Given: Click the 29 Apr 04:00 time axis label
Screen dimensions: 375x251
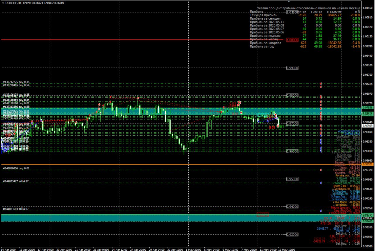Looking at the screenshot, I should point(157,250).
